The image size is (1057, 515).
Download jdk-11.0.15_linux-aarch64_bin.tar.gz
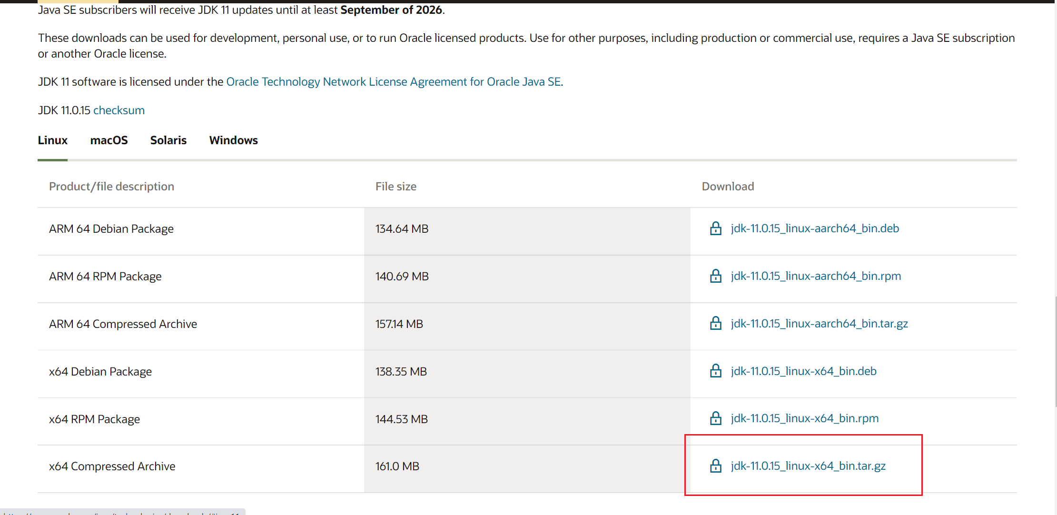pyautogui.click(x=820, y=324)
